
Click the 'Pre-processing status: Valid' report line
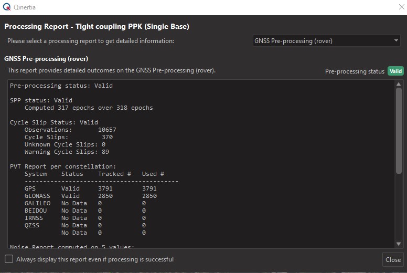click(61, 86)
